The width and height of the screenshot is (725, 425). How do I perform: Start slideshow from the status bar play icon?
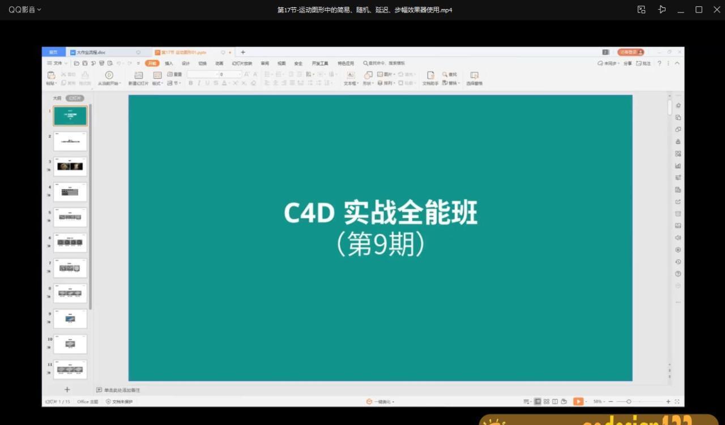[x=578, y=401]
